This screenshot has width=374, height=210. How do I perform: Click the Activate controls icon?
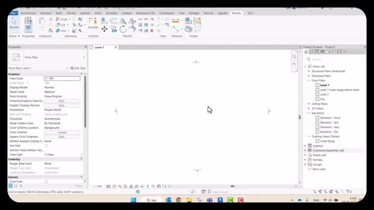(x=93, y=23)
